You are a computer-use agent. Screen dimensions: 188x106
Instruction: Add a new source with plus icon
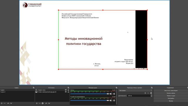pos(37,103)
